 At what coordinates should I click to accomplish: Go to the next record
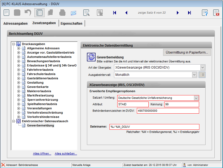click(178, 13)
